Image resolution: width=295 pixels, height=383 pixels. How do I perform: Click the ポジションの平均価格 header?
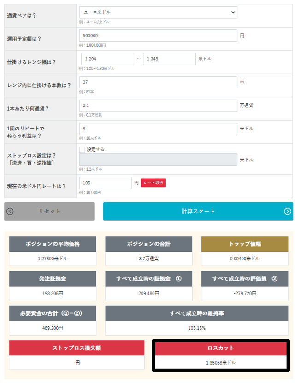point(53,244)
